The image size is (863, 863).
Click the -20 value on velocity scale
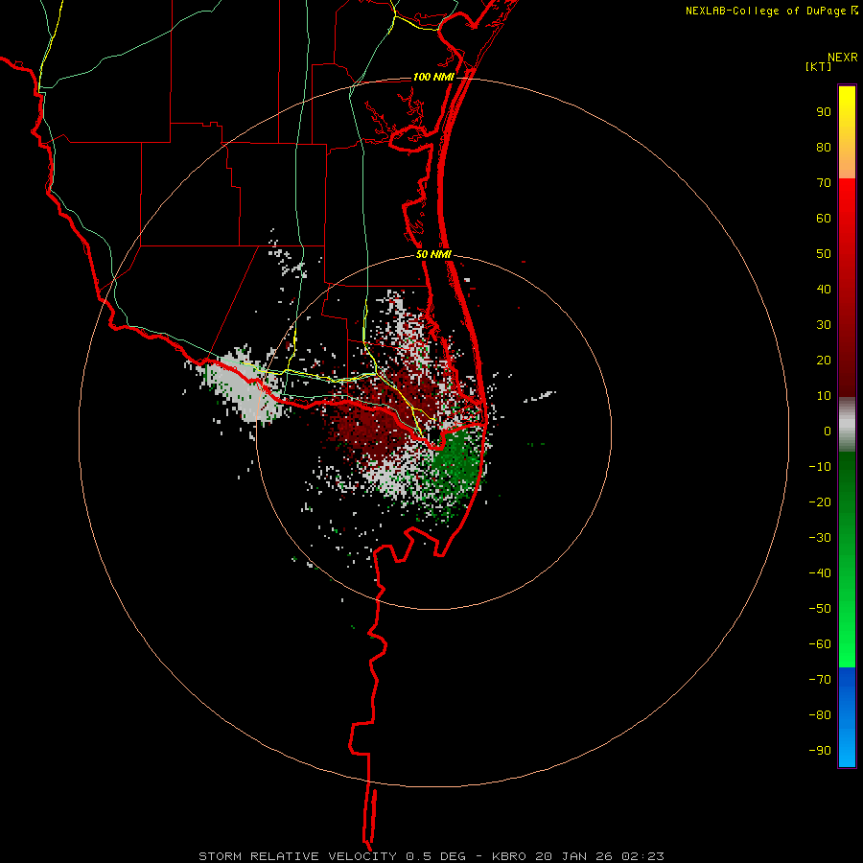coord(820,501)
